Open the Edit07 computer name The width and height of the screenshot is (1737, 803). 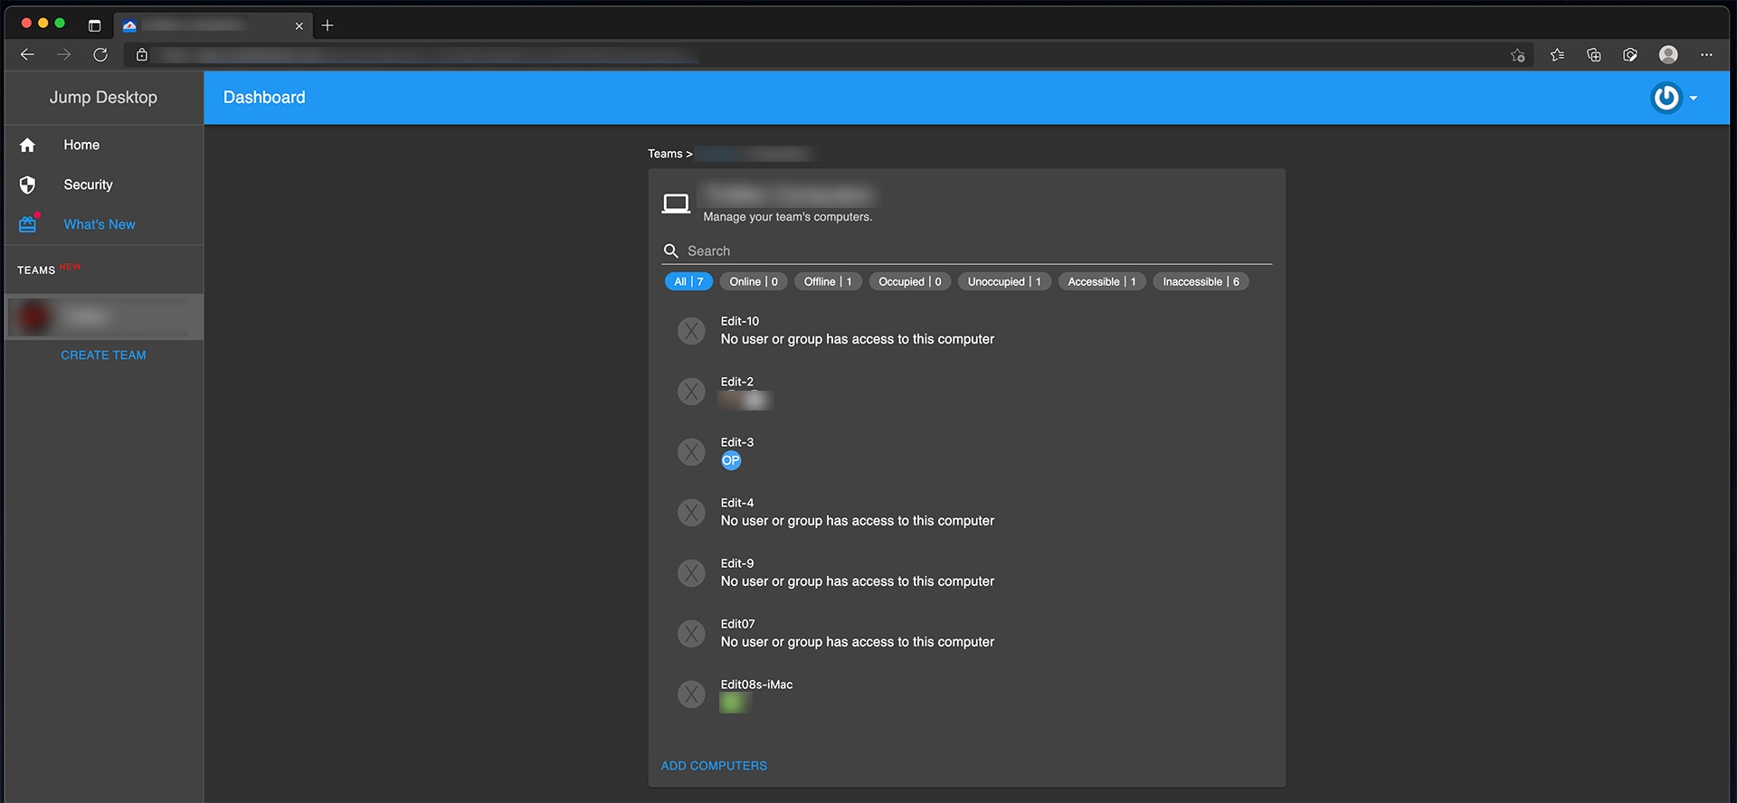click(x=738, y=624)
